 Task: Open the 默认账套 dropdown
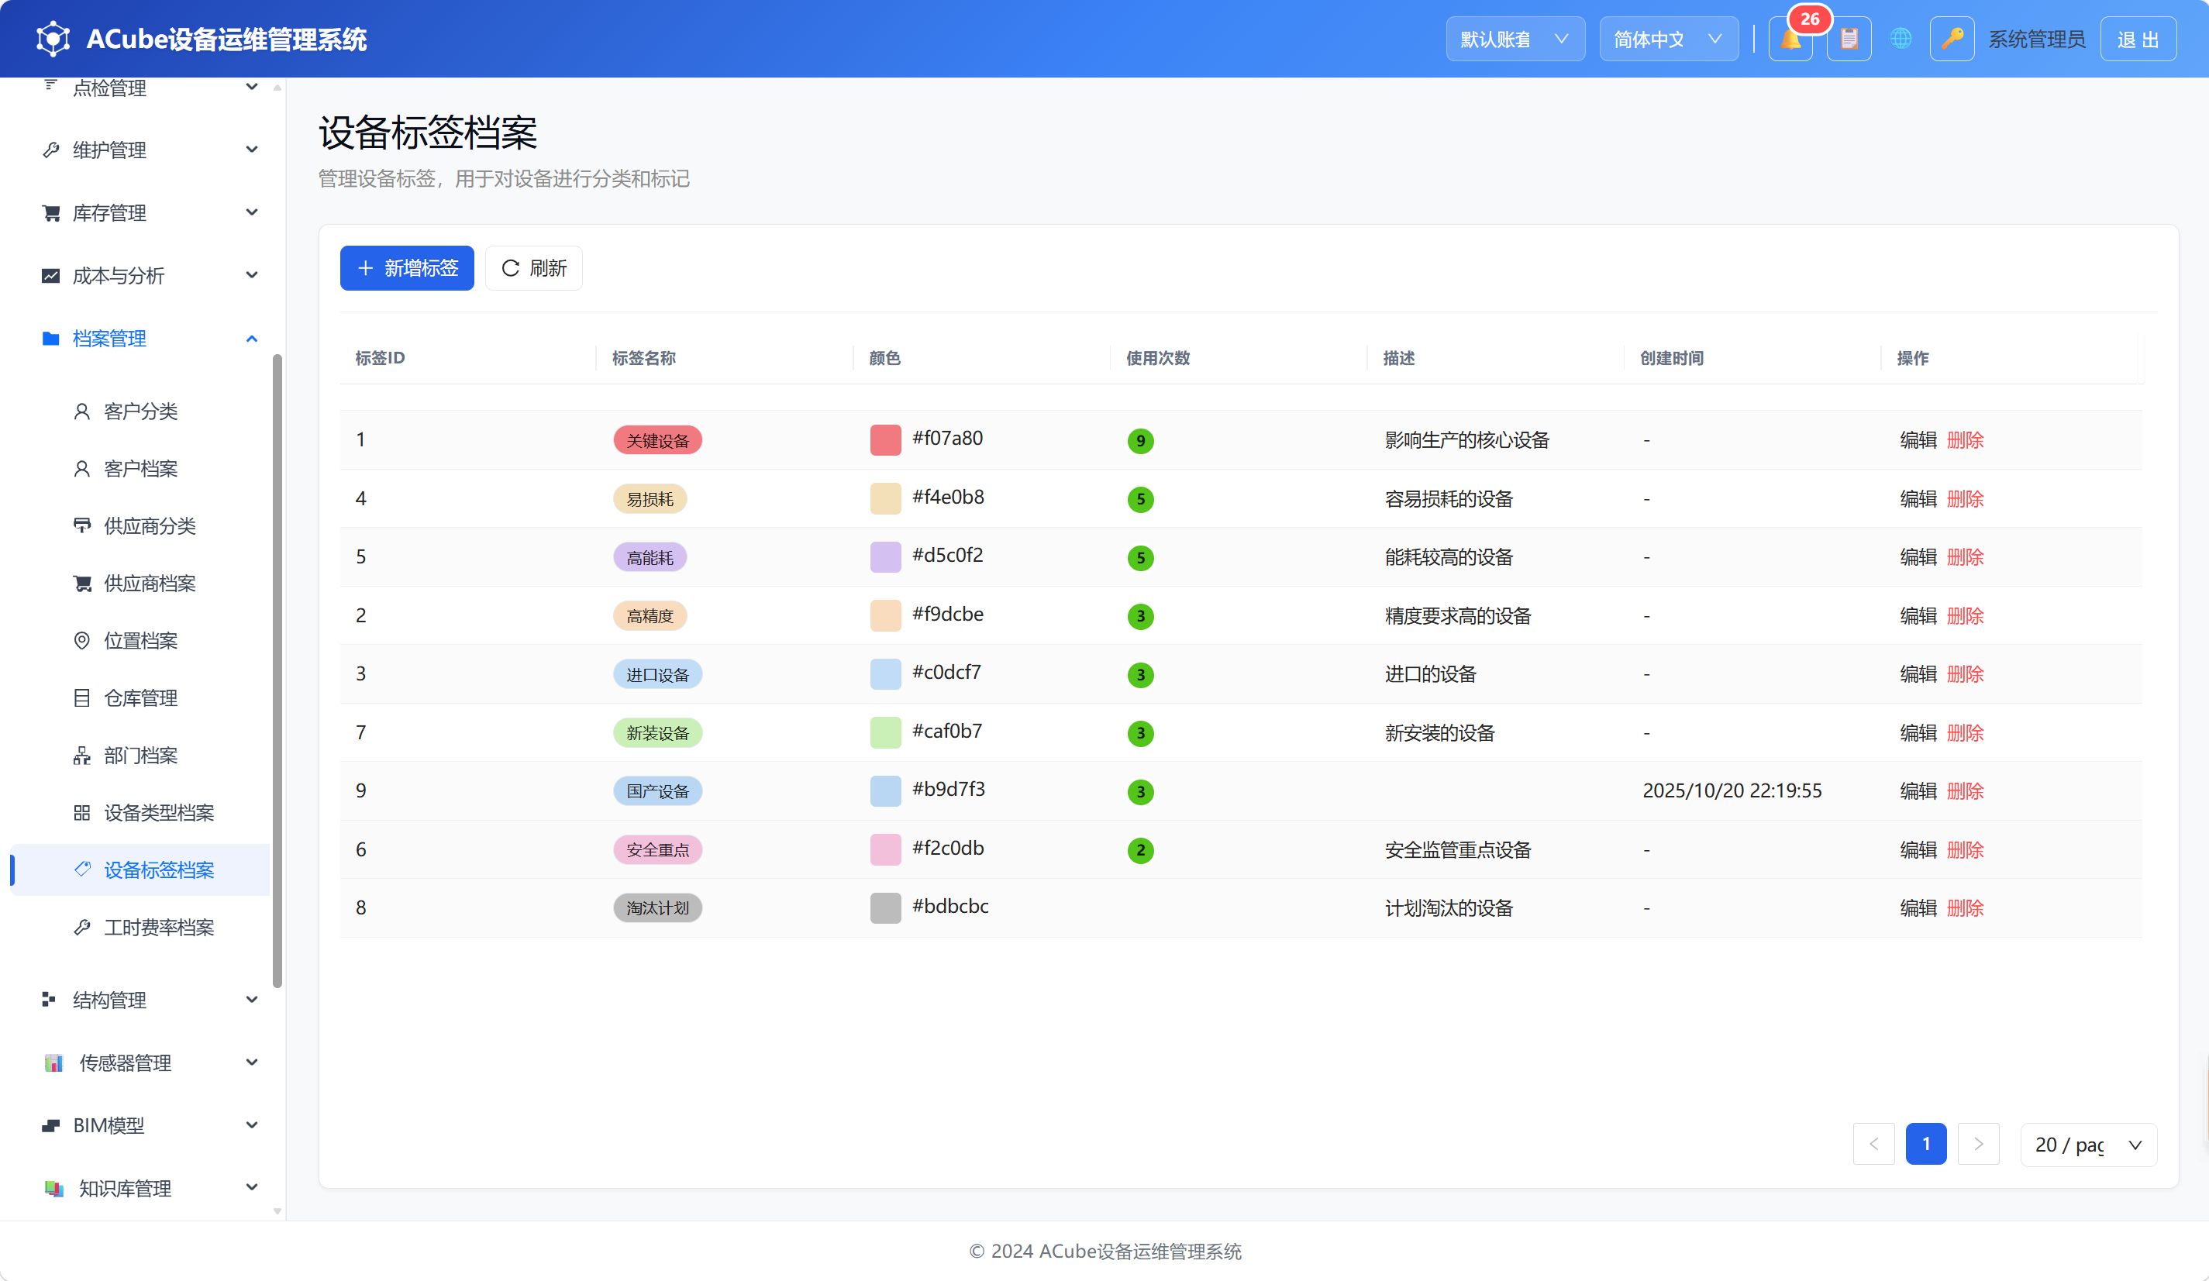pyautogui.click(x=1515, y=40)
